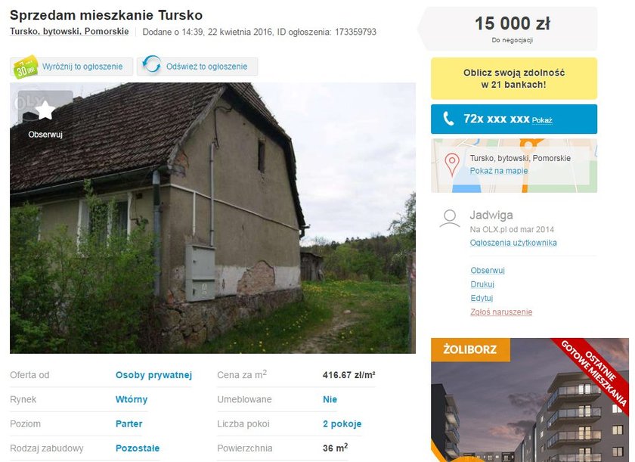The height and width of the screenshot is (462, 635).
Task: Select the Odśwież to ogłoszenie button
Action: point(197,67)
